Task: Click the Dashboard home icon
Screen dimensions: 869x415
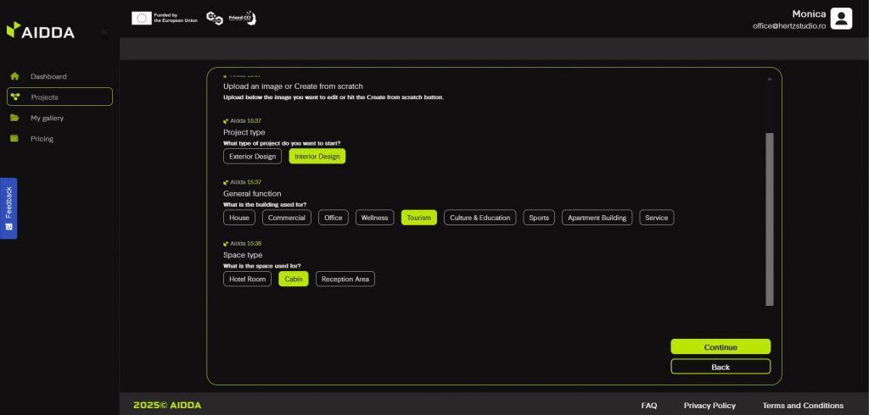Action: 14,76
